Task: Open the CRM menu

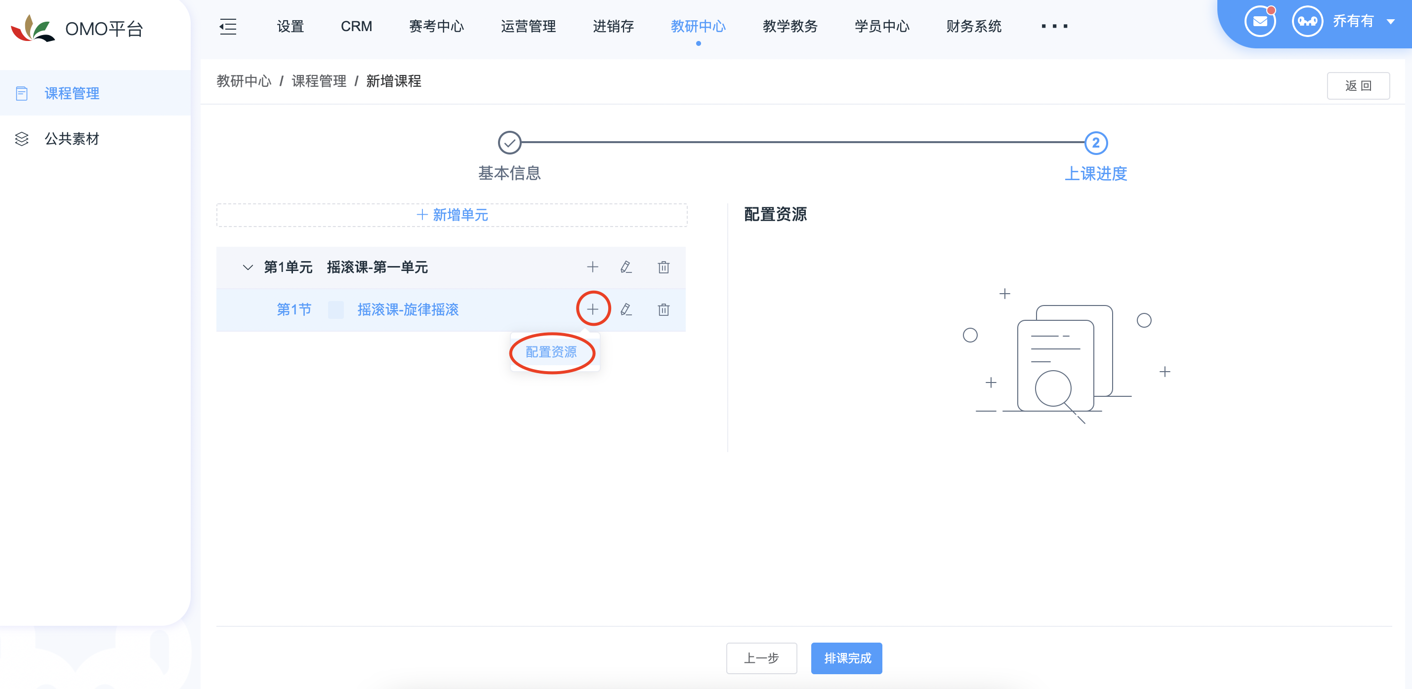Action: tap(356, 26)
